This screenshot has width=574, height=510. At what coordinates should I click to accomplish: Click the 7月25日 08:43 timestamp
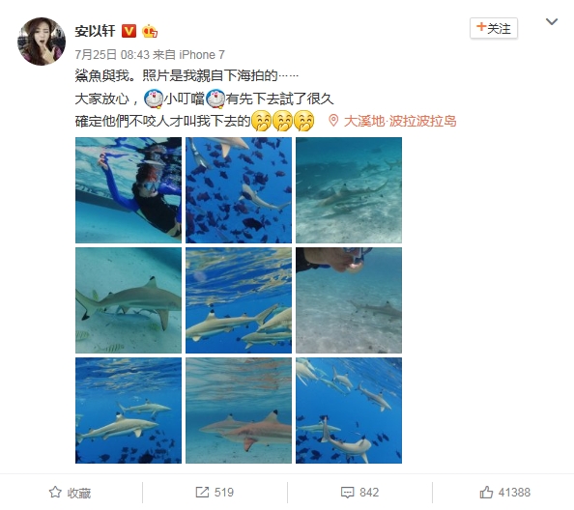112,55
